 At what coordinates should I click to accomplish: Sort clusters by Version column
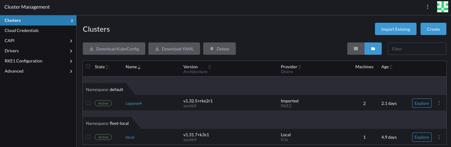pos(197,67)
